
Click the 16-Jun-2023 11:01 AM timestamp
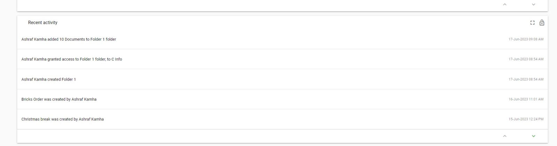click(x=526, y=99)
